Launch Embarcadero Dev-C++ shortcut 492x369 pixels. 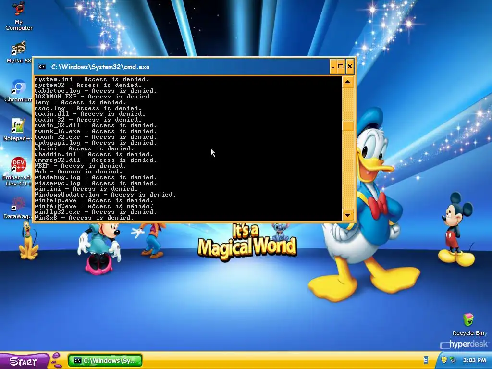coord(18,172)
